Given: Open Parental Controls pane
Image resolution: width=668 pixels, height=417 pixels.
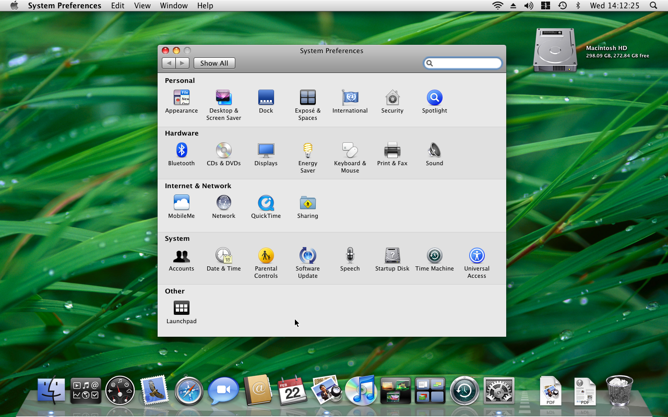Looking at the screenshot, I should tap(266, 256).
